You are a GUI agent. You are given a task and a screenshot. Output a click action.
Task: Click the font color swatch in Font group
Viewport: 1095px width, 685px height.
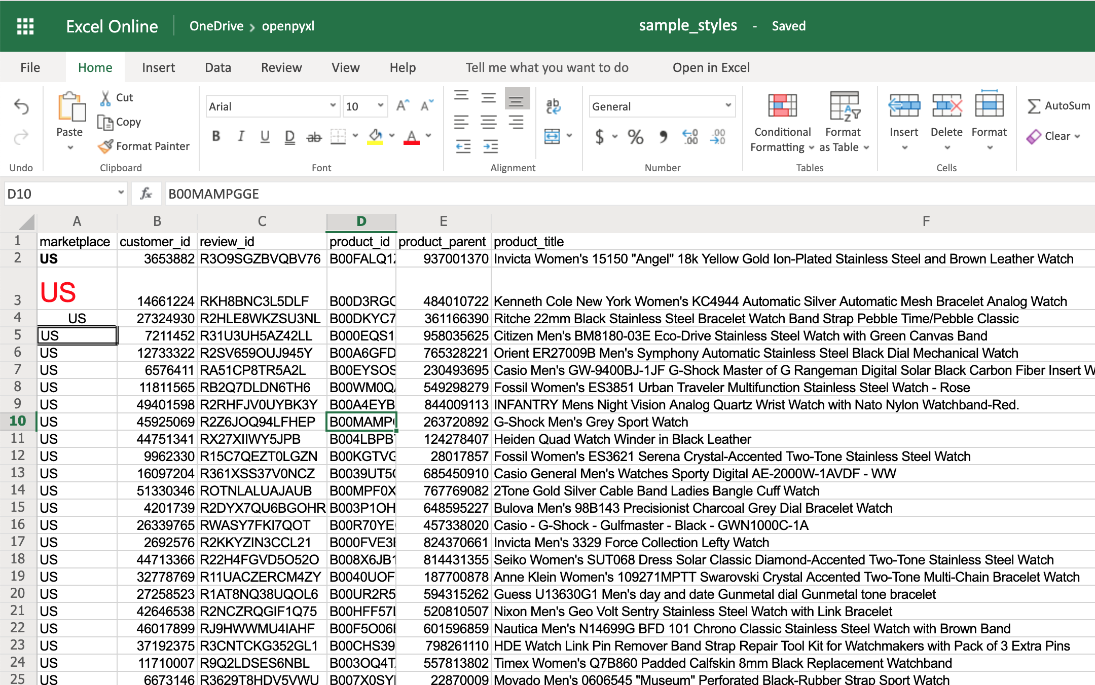pos(412,137)
